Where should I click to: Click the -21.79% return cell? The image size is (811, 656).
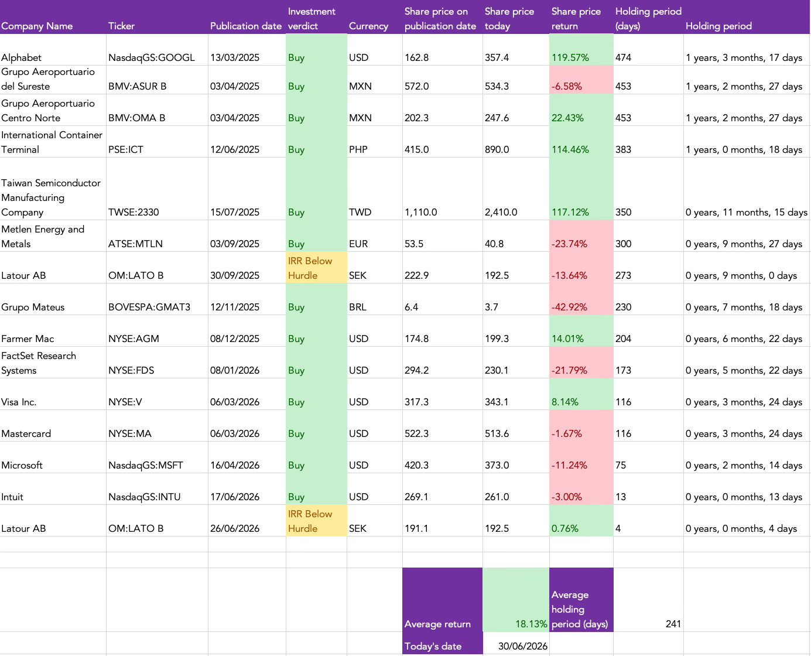581,363
